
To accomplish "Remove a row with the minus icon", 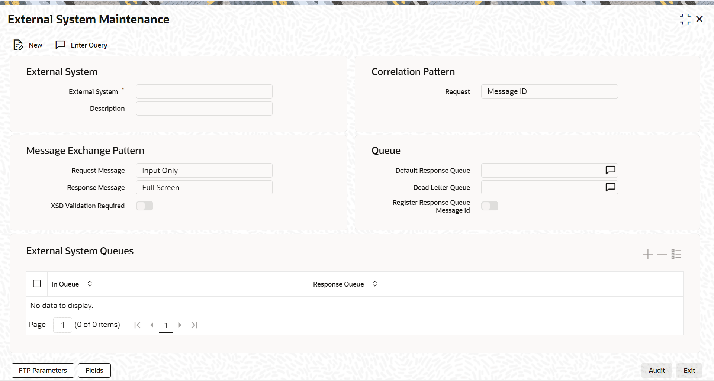I will (662, 254).
